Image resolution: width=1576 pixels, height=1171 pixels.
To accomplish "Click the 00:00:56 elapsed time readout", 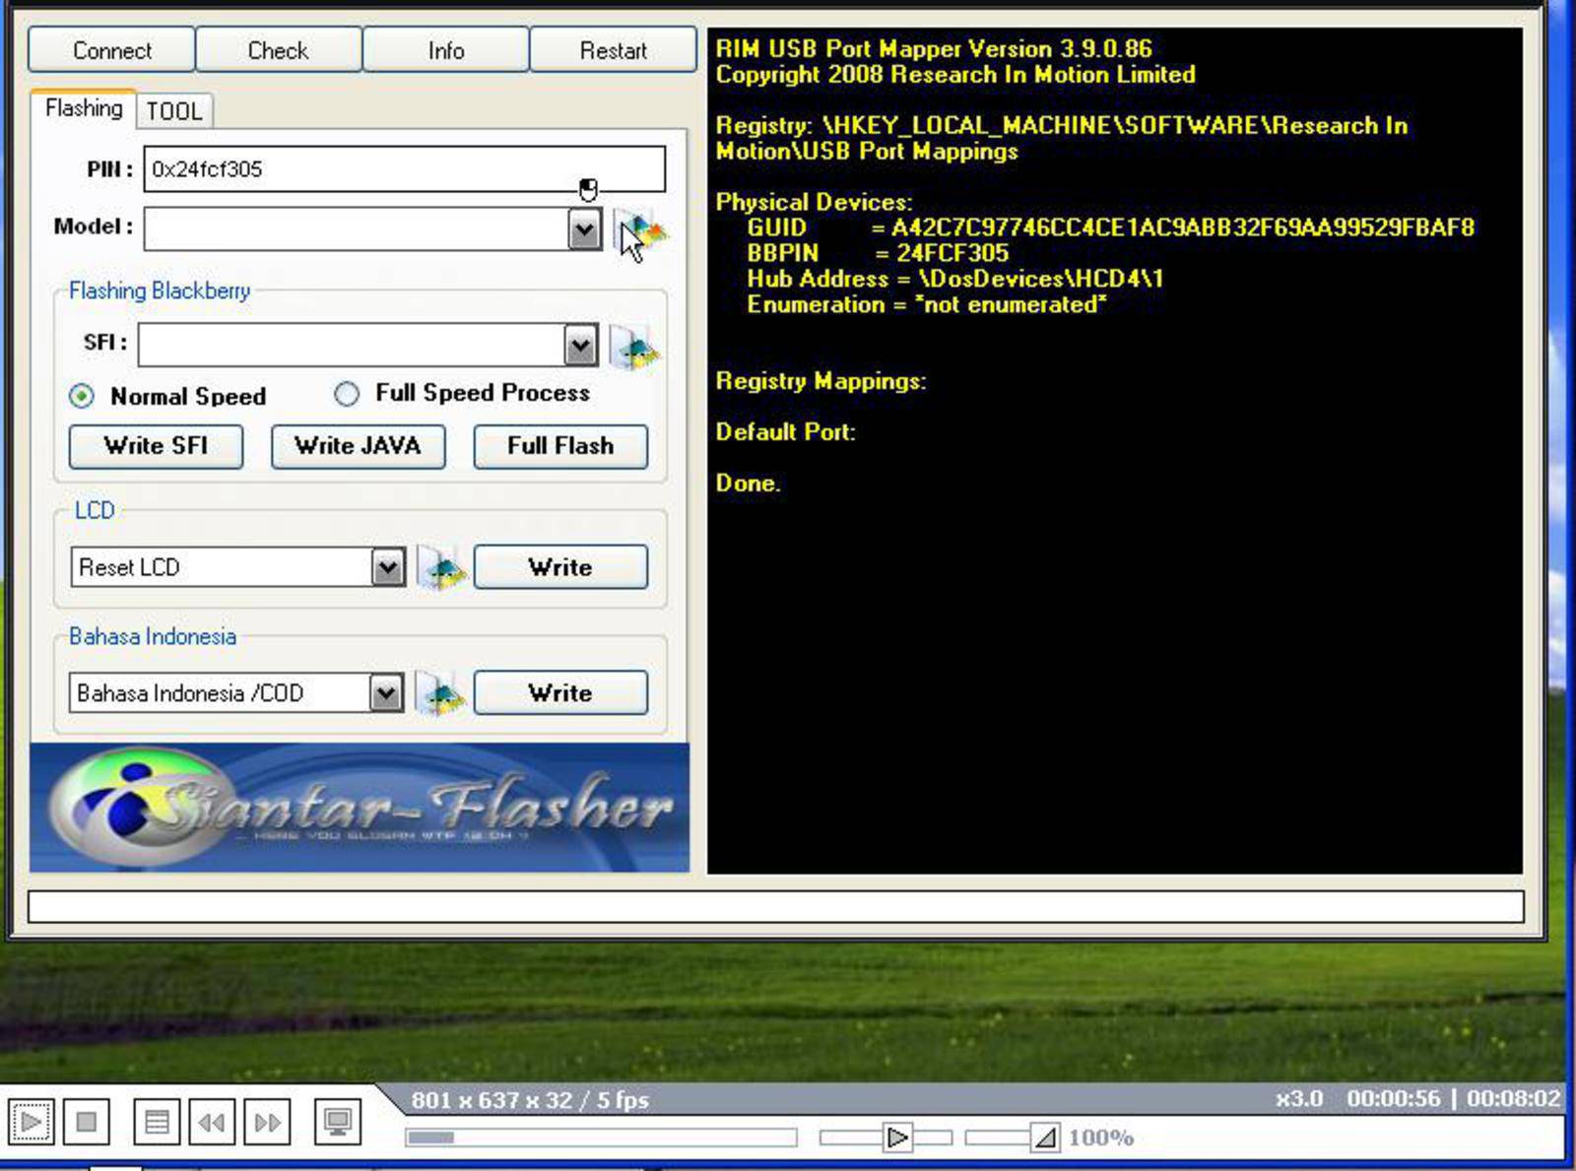I will pyautogui.click(x=1393, y=1098).
